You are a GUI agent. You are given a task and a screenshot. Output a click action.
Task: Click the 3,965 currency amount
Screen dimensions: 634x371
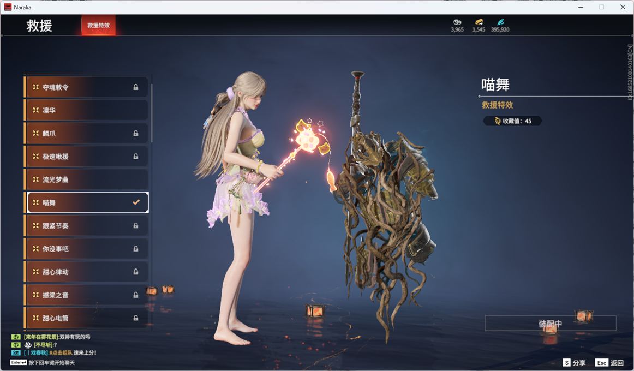457,29
